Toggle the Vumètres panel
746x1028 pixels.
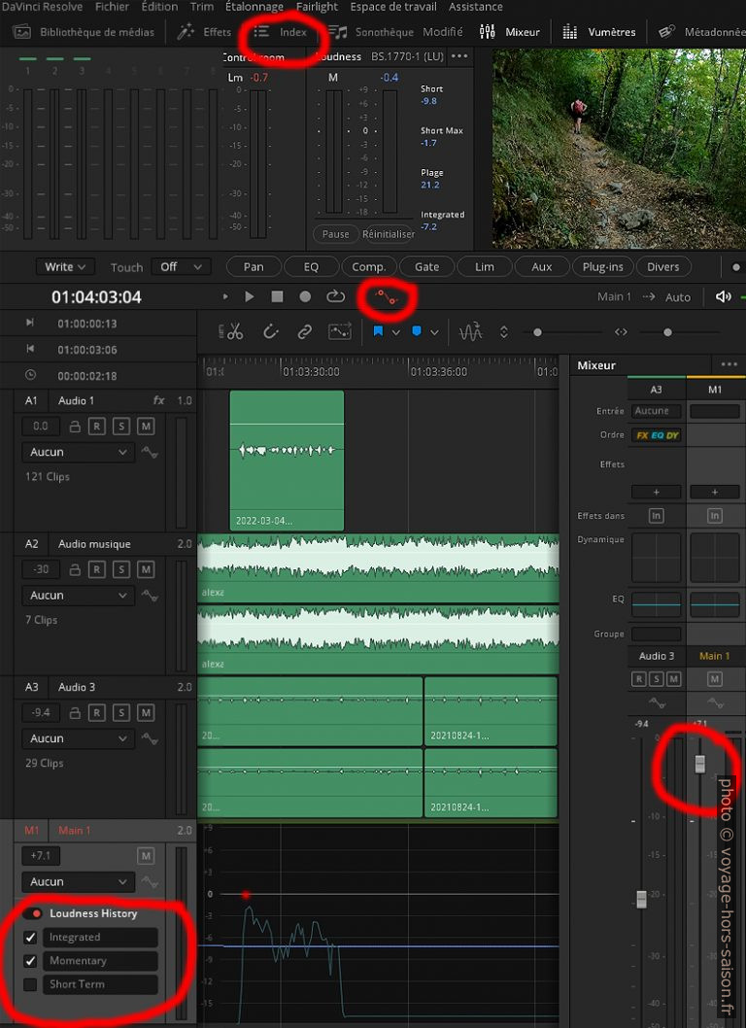(x=599, y=31)
